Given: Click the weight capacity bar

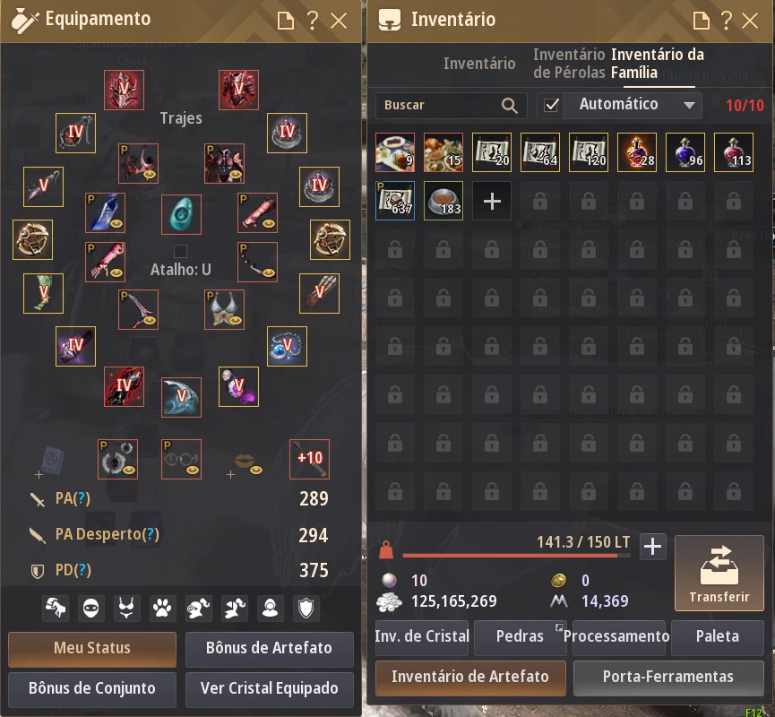Looking at the screenshot, I should tap(516, 556).
